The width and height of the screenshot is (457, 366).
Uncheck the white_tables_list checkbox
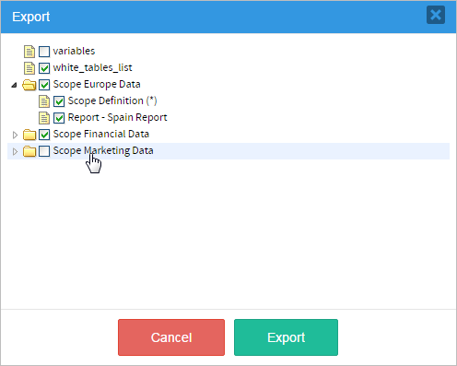click(x=44, y=68)
